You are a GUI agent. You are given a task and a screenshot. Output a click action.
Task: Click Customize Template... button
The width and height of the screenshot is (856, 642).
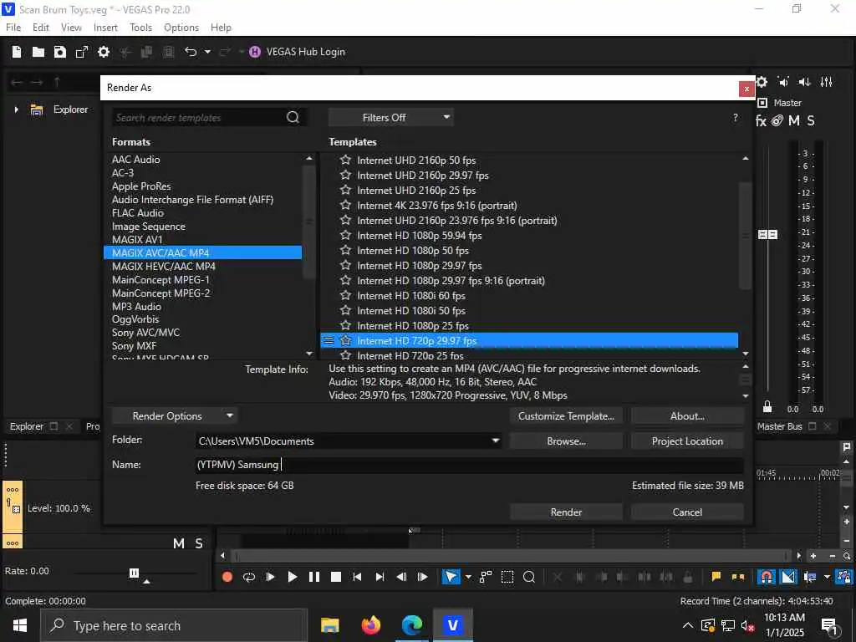(566, 416)
